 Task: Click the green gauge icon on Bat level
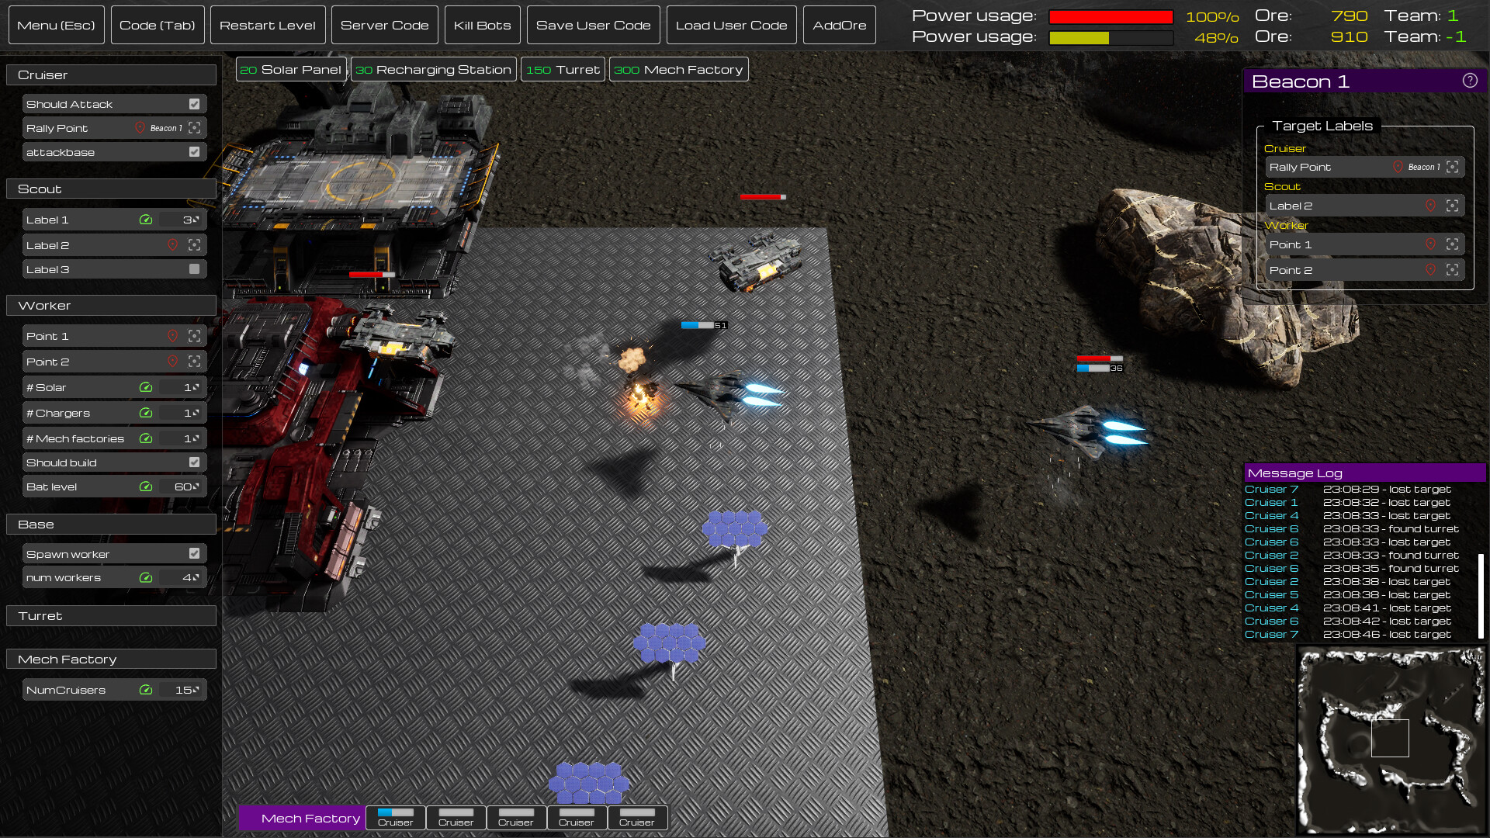146,487
